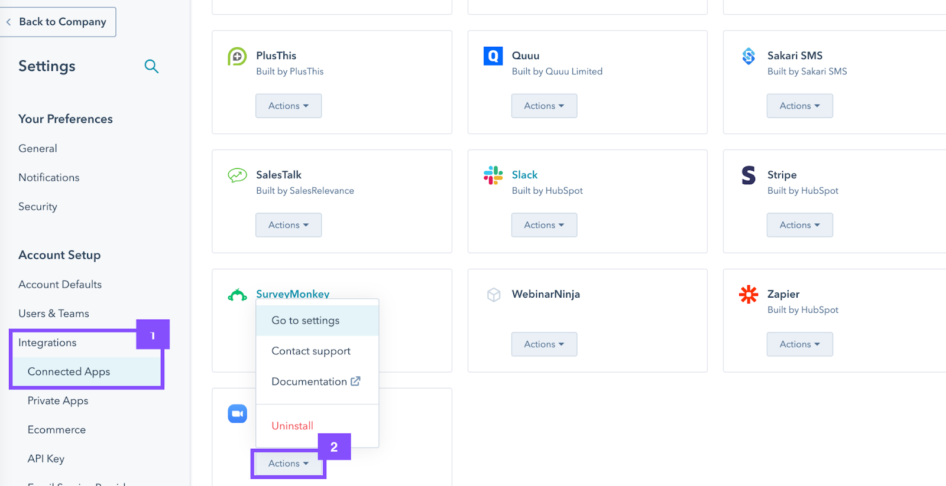946x486 pixels.
Task: Click the Account Setup heading
Action: point(60,255)
